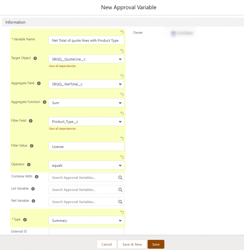The image size is (244, 250).
Task: Undo changes to Variable Name field
Action: pyautogui.click(x=122, y=32)
